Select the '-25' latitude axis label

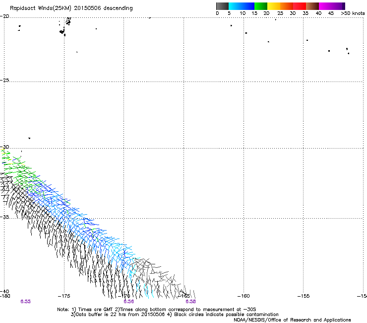click(x=4, y=80)
